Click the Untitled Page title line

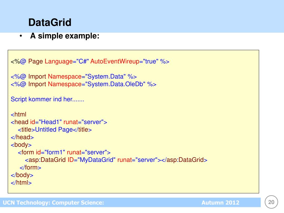tap(55, 130)
